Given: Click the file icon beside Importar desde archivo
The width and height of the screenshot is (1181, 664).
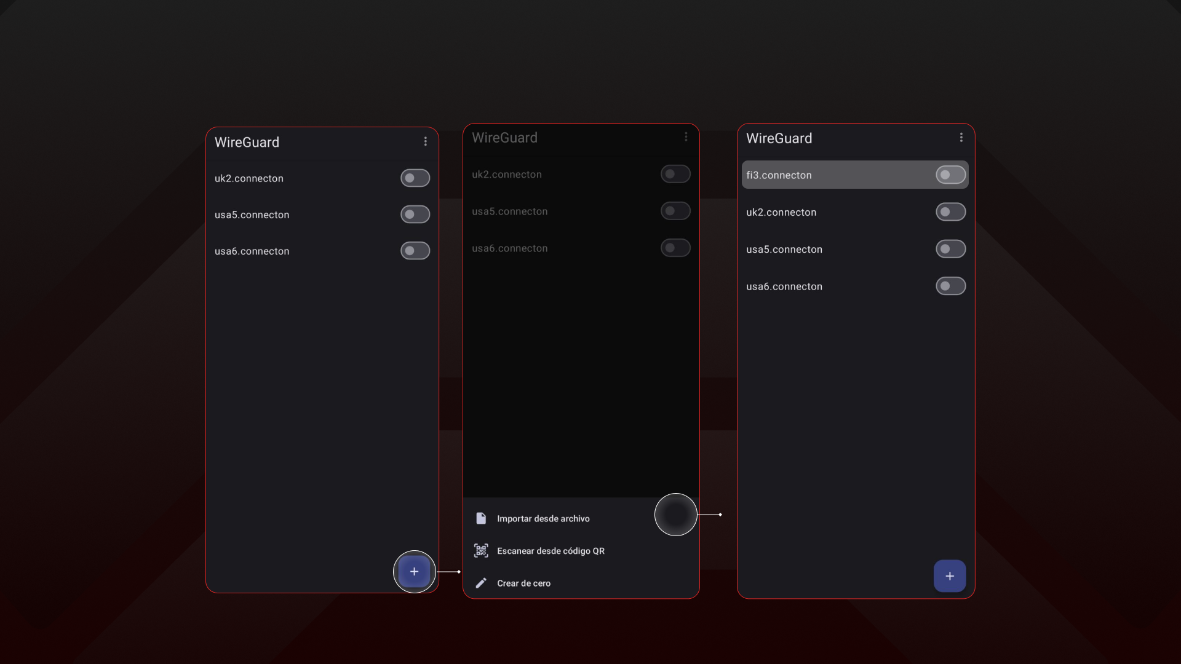Looking at the screenshot, I should point(481,518).
